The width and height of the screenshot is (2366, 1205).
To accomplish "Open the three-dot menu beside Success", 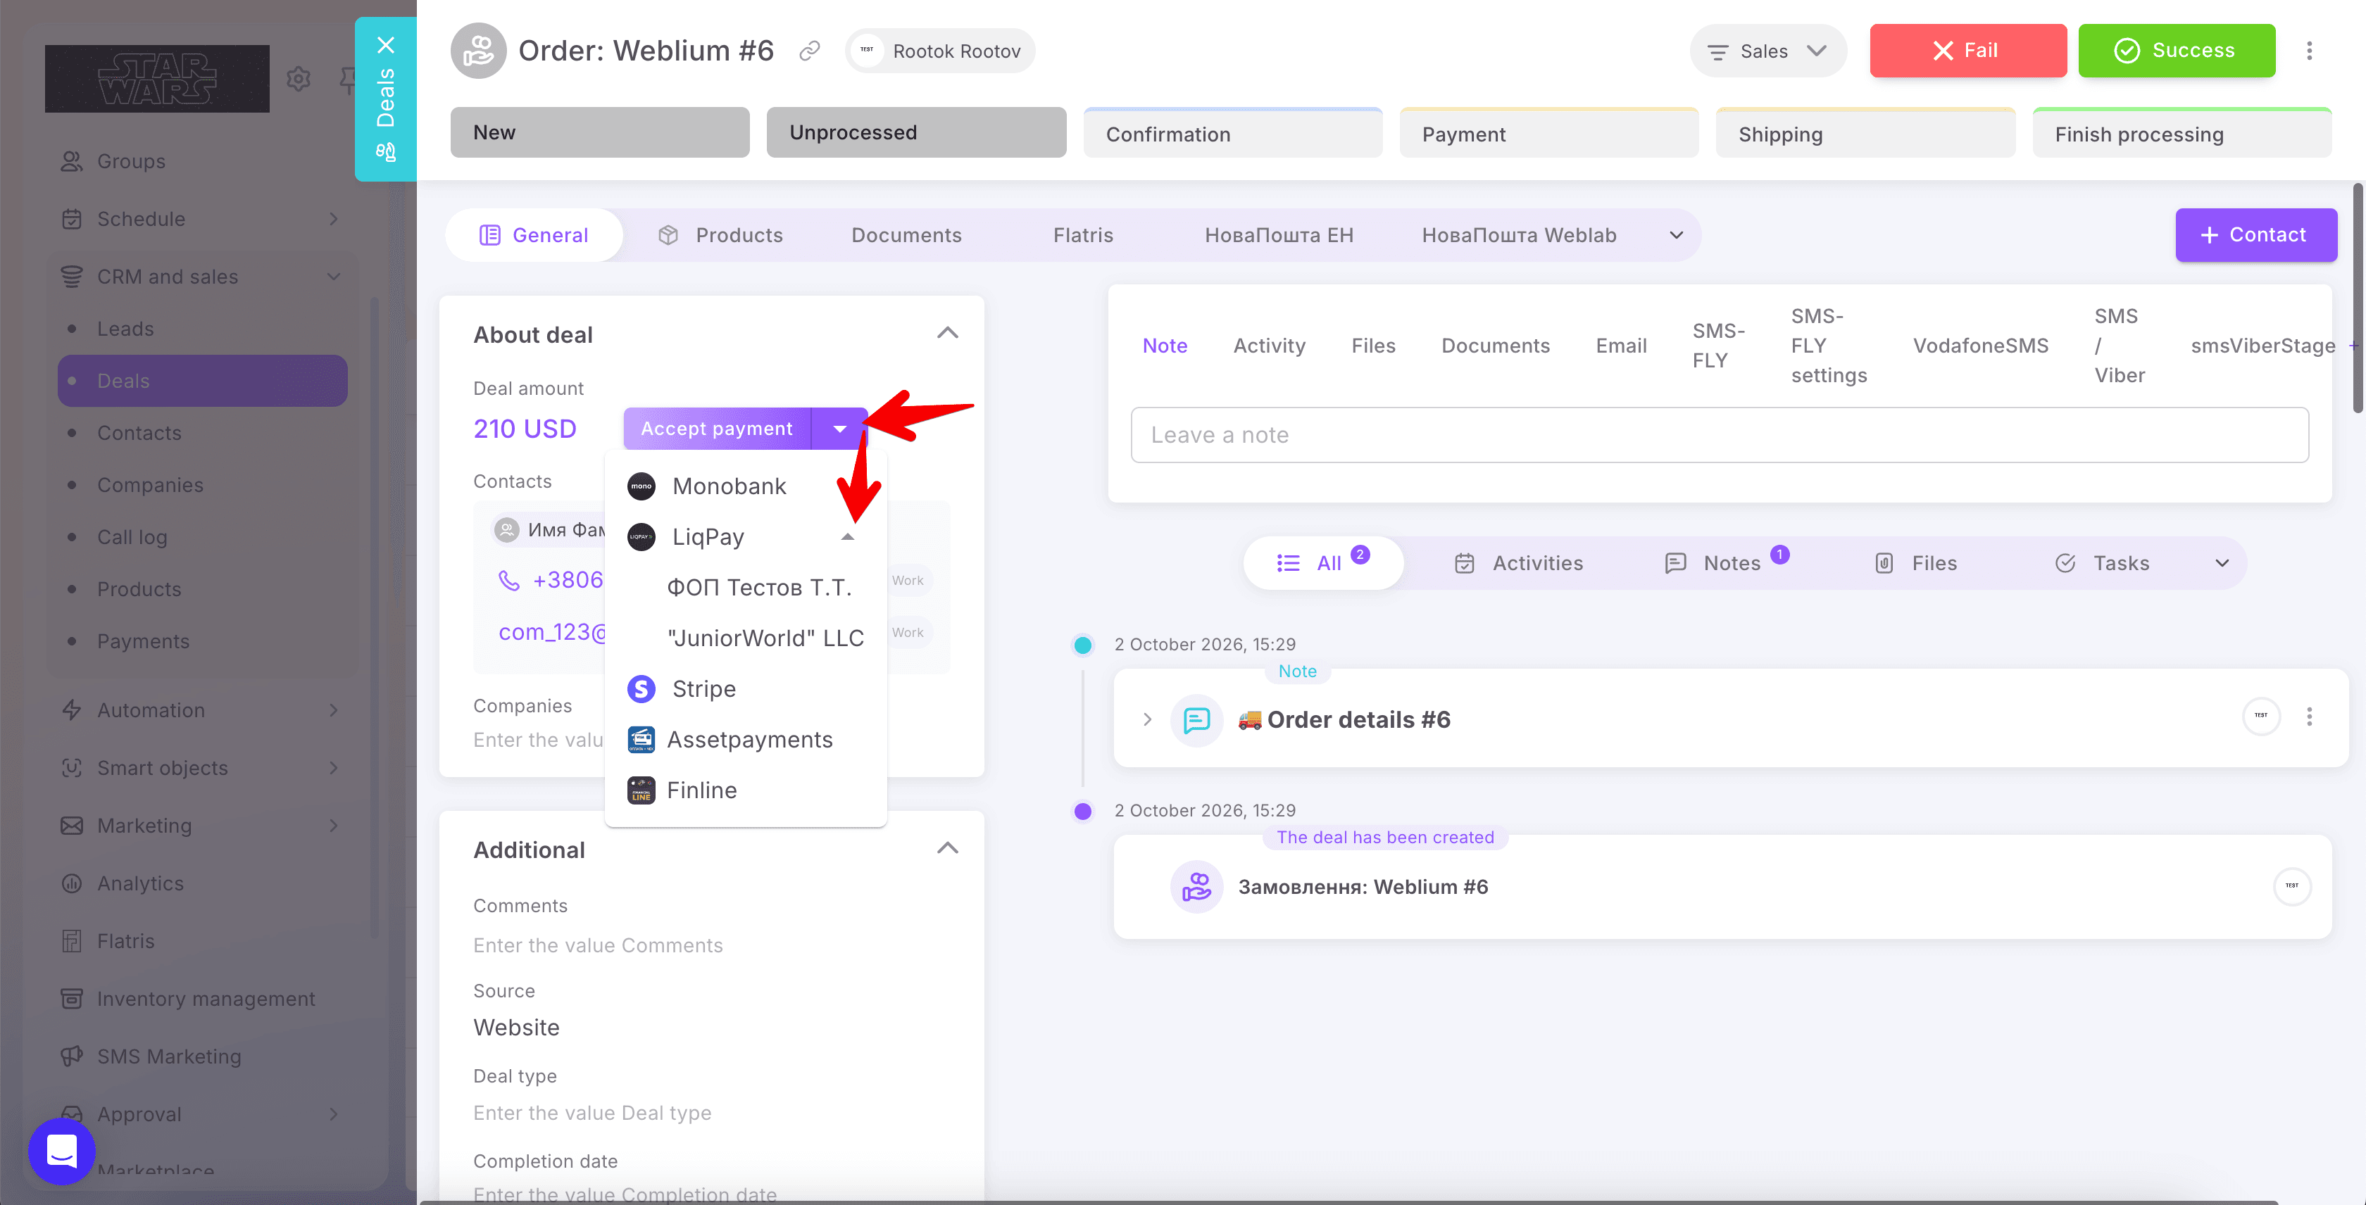I will click(x=2309, y=51).
